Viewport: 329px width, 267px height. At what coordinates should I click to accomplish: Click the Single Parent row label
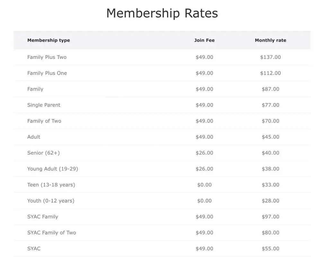(44, 105)
